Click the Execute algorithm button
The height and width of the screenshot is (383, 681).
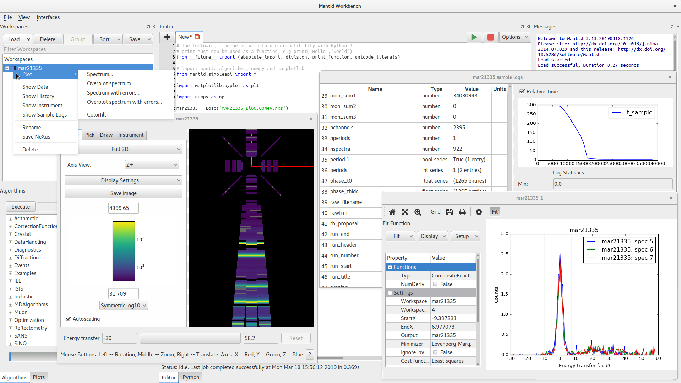21,206
